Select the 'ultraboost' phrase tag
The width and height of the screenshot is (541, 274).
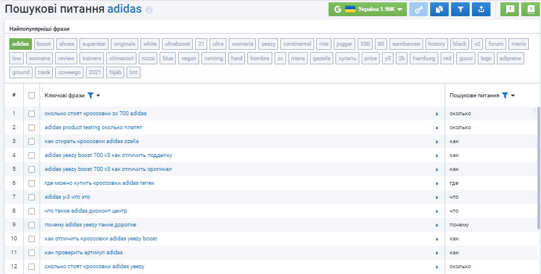point(176,43)
